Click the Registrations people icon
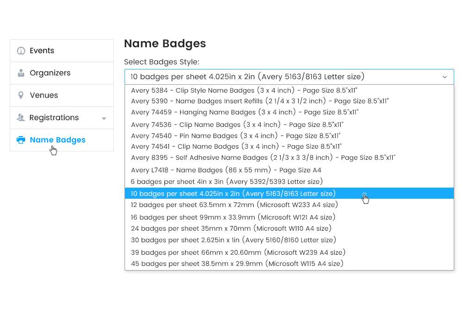 click(21, 117)
